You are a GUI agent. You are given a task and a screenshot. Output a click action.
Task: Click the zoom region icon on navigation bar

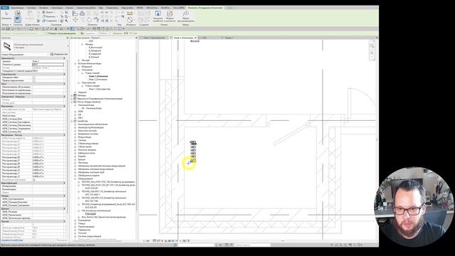tap(373, 54)
